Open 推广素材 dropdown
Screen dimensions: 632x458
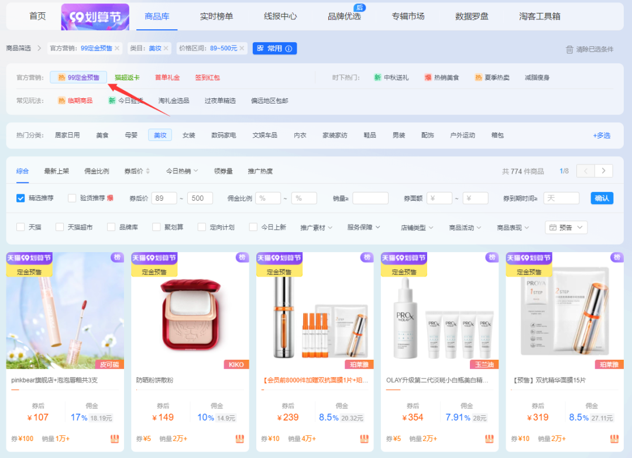pyautogui.click(x=317, y=228)
